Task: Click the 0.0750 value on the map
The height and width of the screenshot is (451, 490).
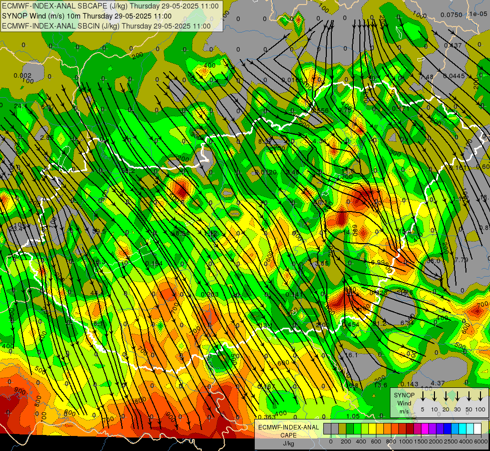Action: pos(451,15)
